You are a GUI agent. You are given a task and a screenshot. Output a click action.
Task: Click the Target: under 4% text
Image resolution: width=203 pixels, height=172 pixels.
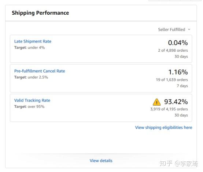tap(30, 48)
